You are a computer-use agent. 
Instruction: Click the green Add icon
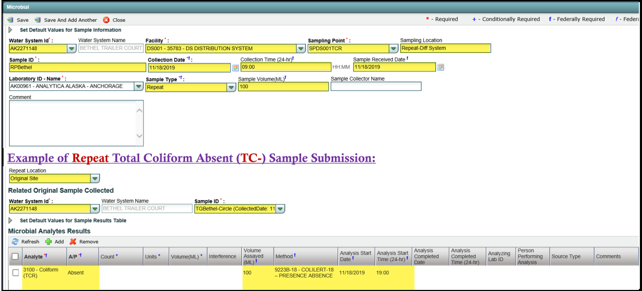click(48, 241)
